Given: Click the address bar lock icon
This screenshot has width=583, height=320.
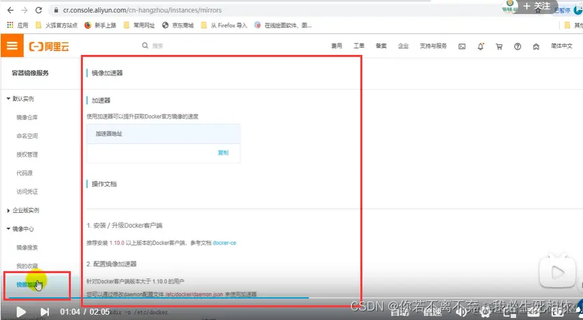Looking at the screenshot, I should (x=56, y=10).
